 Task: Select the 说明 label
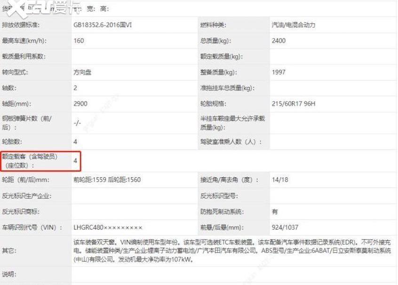tap(9, 274)
